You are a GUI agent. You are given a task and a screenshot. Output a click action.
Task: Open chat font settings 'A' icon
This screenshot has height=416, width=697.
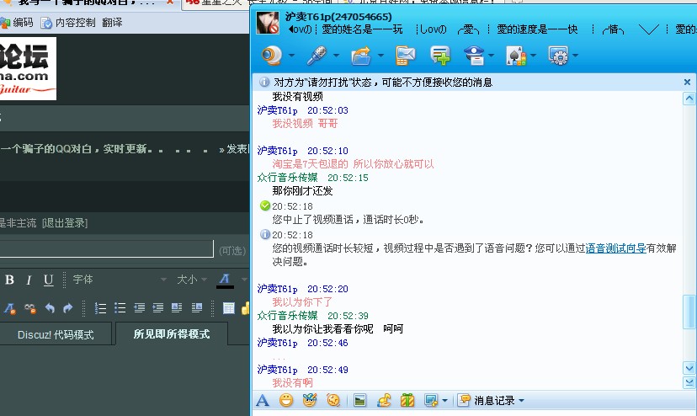point(263,401)
